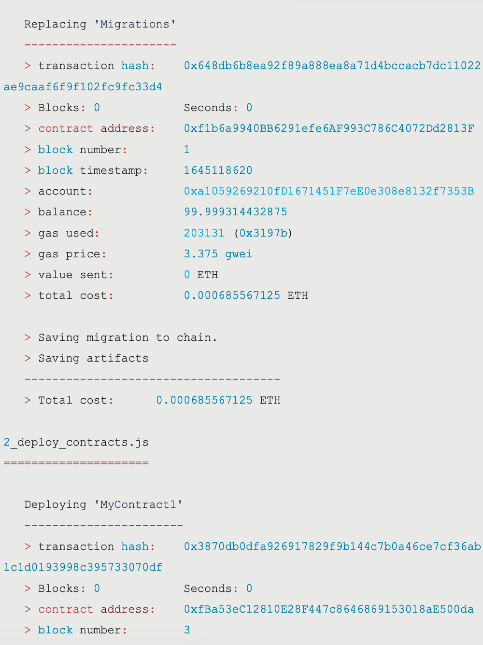The height and width of the screenshot is (645, 483).
Task: Click the MyContract1 contract address 0xfBa53eC1…
Action: [x=328, y=609]
